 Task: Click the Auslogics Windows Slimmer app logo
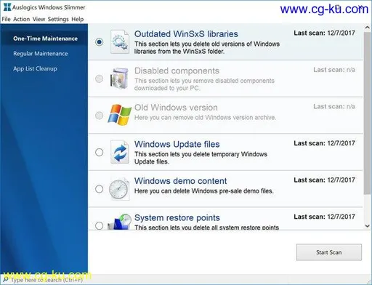tap(7, 7)
